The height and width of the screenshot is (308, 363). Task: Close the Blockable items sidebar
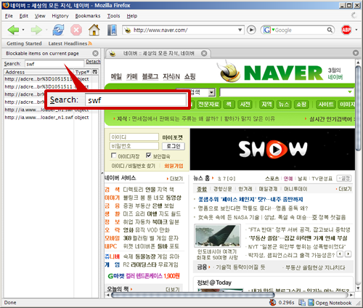95,53
